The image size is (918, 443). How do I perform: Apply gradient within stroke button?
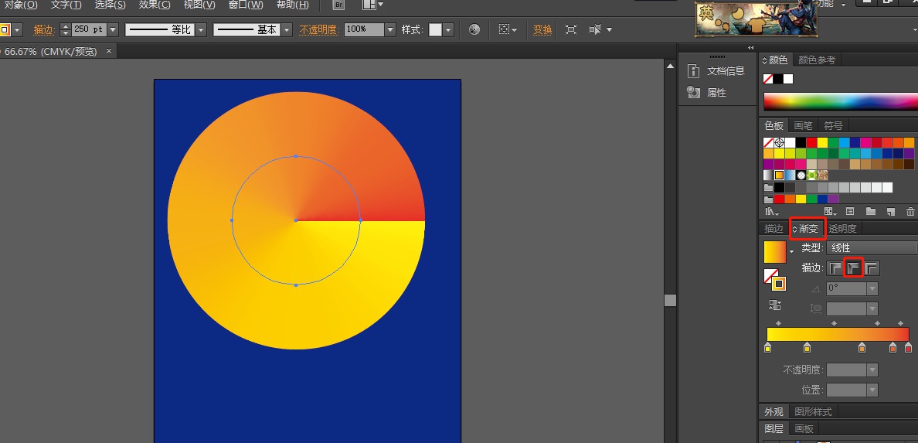point(835,268)
